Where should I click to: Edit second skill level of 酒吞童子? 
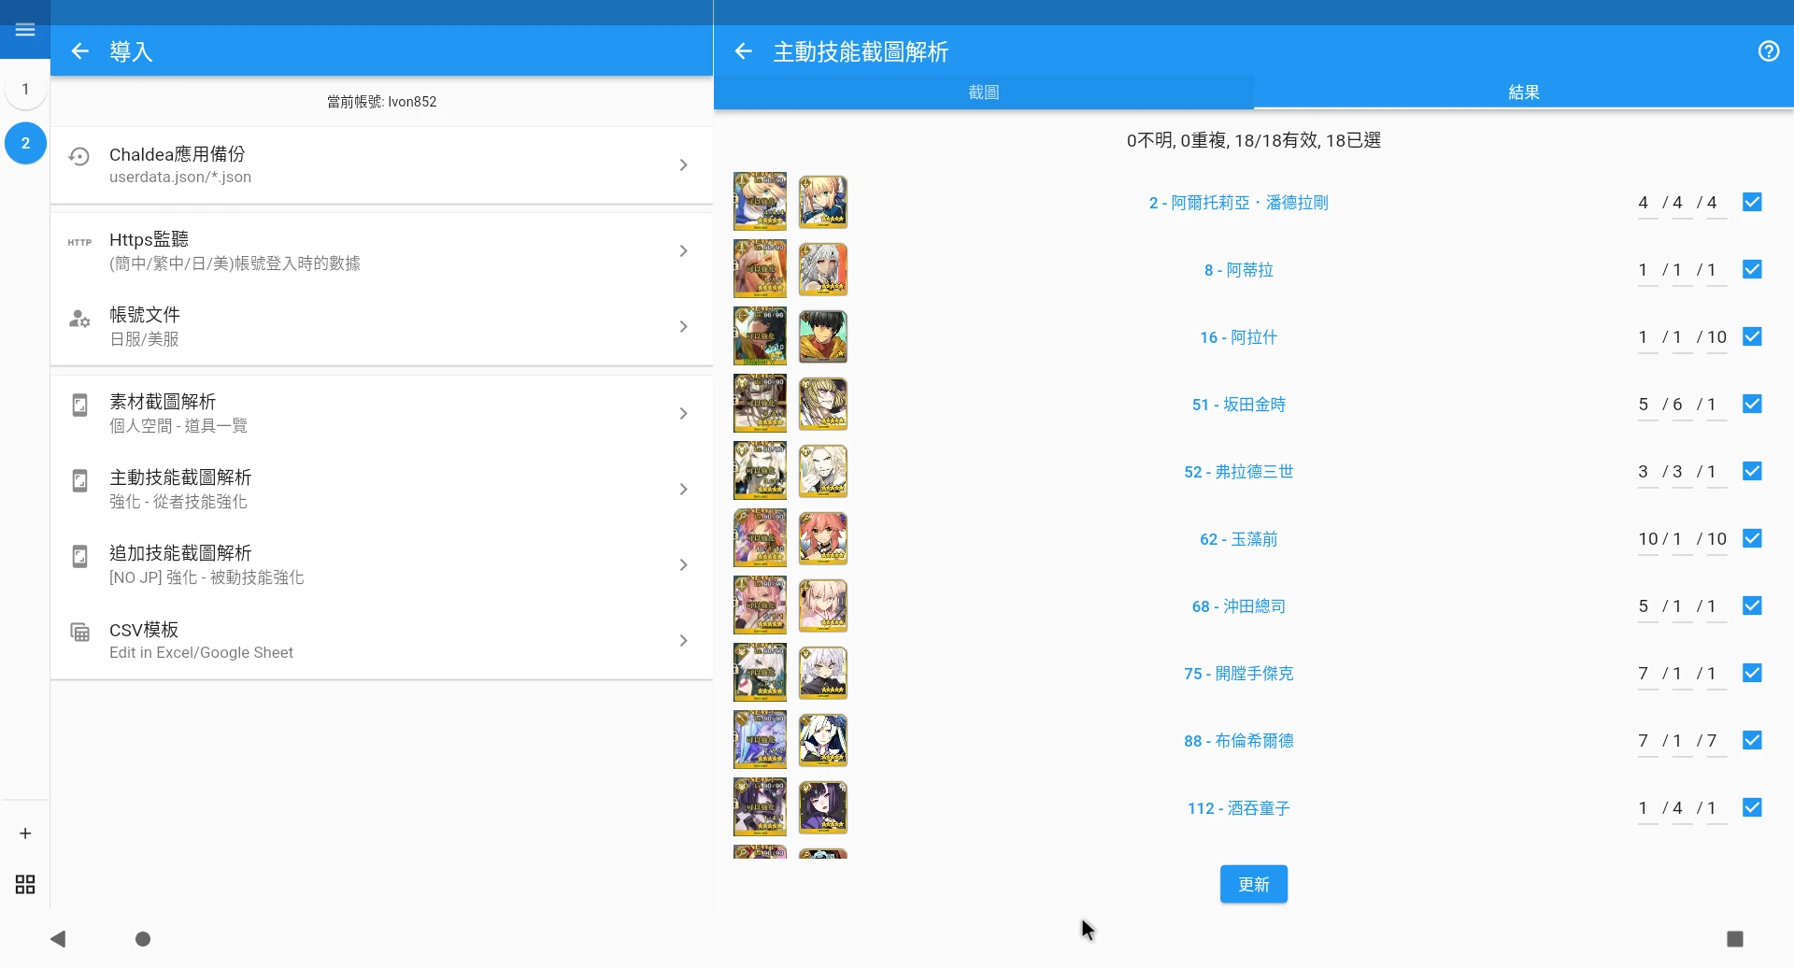1682,808
